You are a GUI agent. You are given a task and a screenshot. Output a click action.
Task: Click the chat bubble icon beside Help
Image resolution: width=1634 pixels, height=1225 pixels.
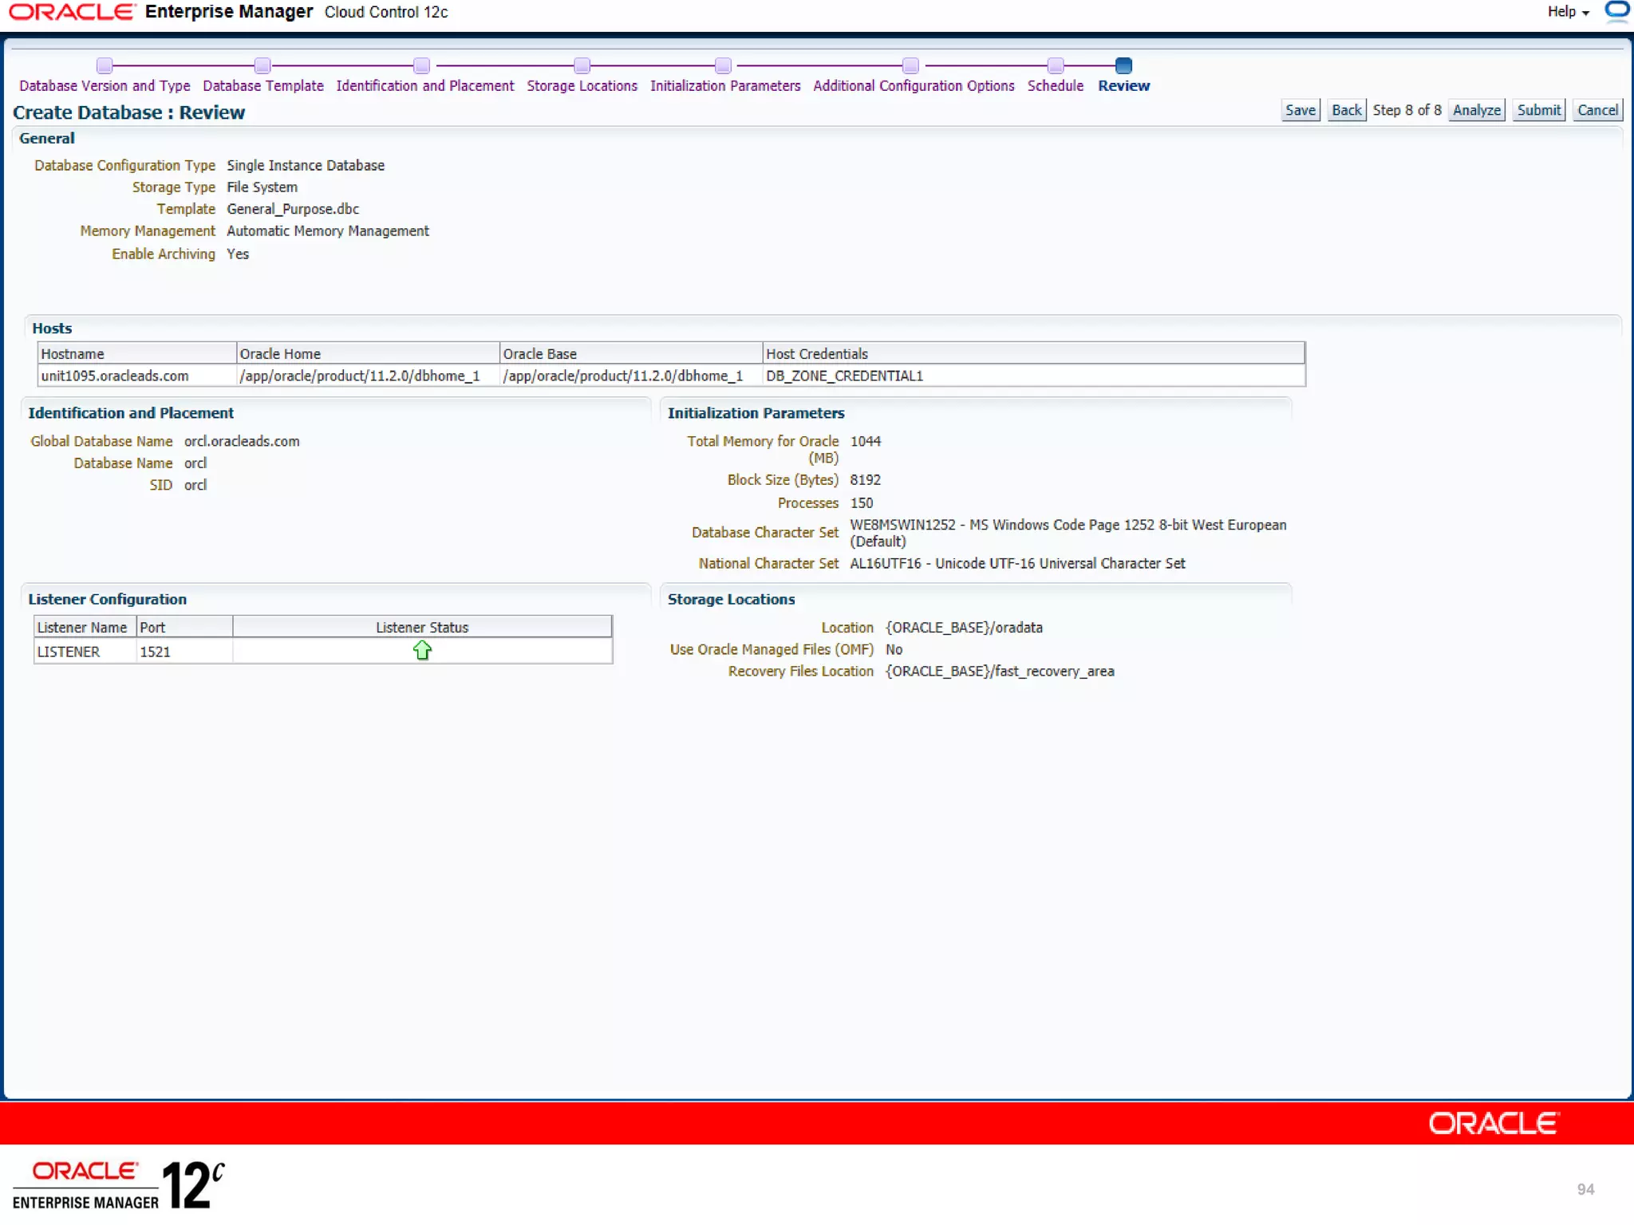1616,11
